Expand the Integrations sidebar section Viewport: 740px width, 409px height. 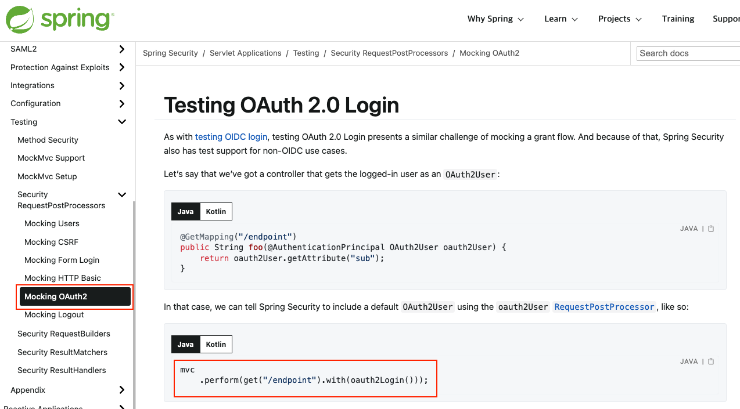click(122, 85)
